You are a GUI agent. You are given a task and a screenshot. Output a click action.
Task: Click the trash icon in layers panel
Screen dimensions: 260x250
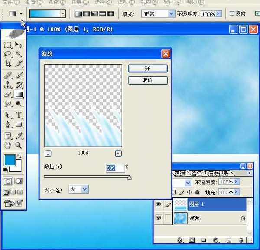point(238,240)
